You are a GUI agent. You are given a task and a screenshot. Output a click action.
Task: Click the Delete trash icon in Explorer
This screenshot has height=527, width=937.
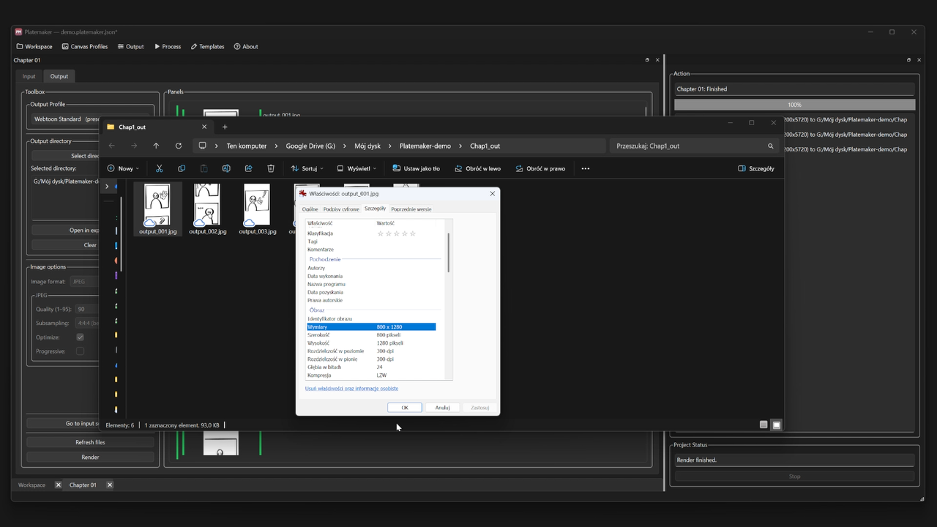271,168
